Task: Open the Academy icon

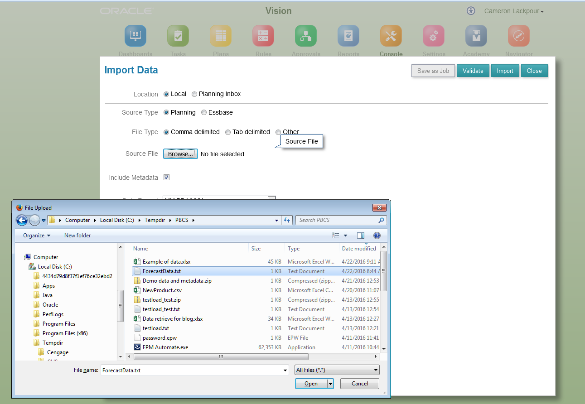Action: [x=476, y=36]
